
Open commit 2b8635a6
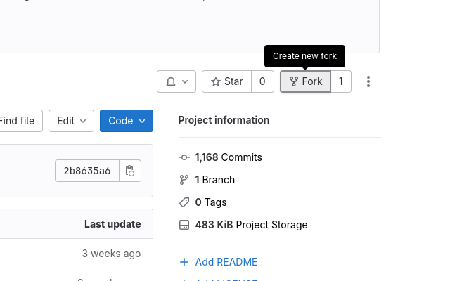pos(87,171)
